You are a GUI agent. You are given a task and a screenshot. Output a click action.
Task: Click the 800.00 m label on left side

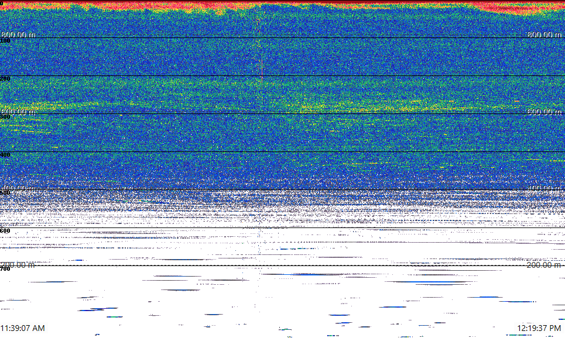tap(18, 35)
